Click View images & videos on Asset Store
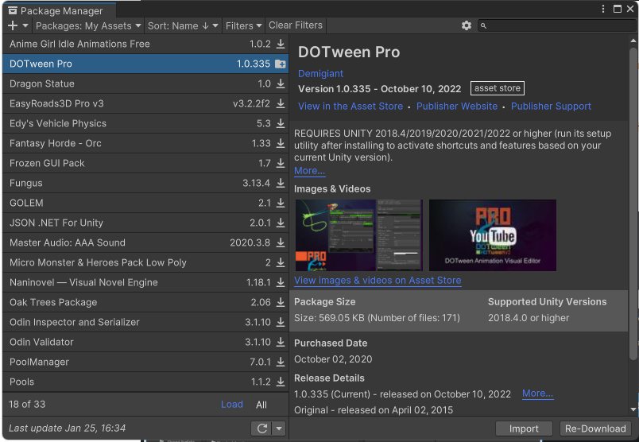 pos(378,281)
